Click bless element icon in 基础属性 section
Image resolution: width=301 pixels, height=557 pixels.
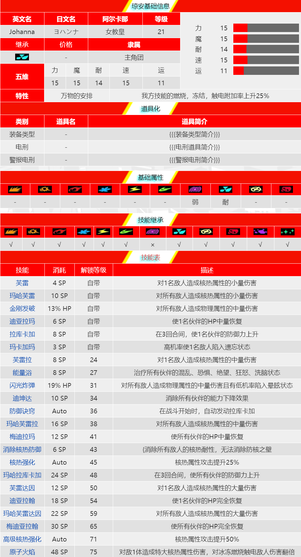(x=256, y=189)
